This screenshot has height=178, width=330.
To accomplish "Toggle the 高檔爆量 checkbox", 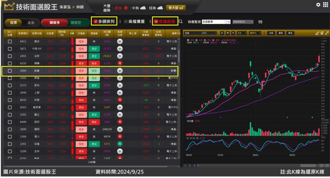I will pyautogui.click(x=126, y=21).
